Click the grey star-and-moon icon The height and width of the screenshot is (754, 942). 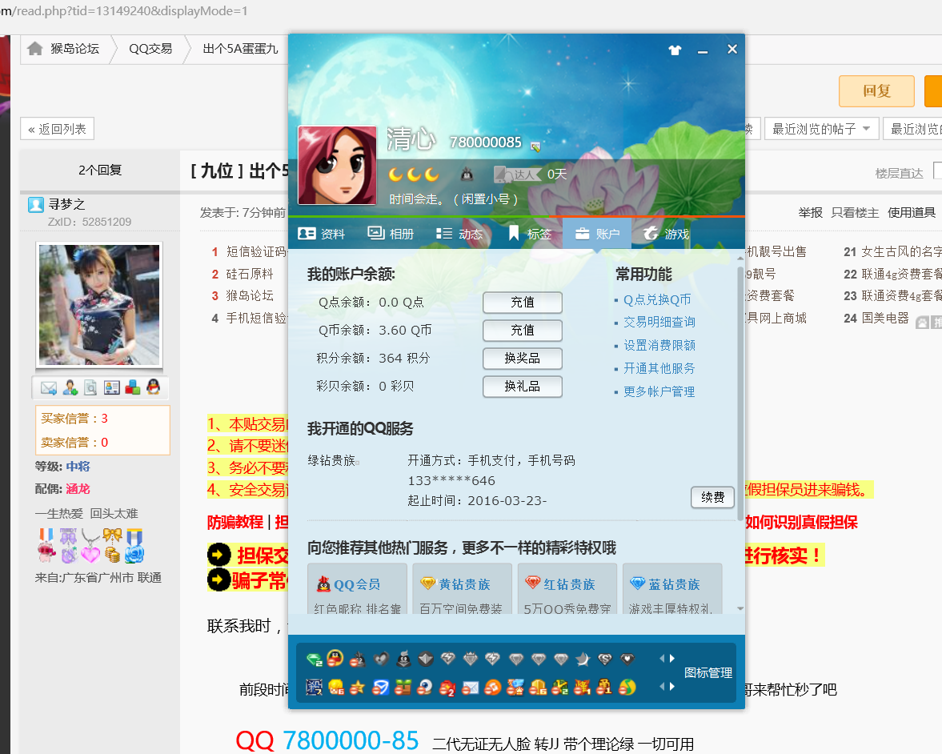(582, 659)
